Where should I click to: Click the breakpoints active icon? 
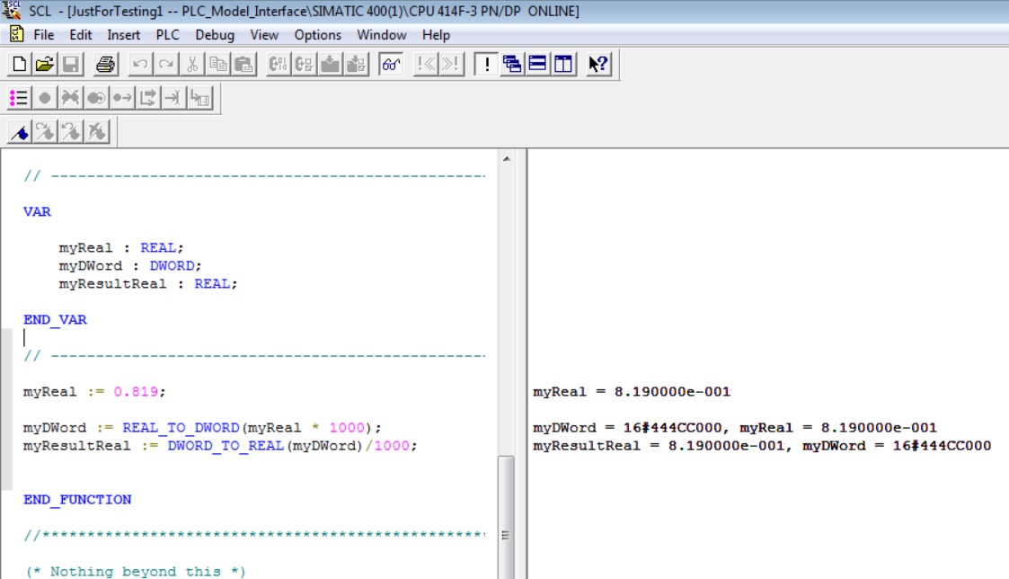coord(96,98)
